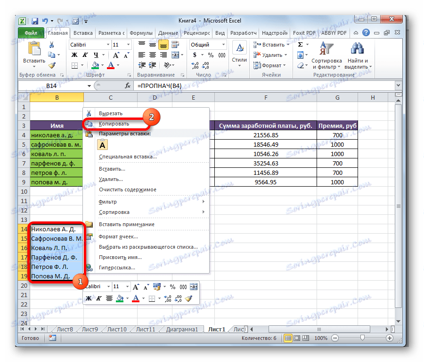Toggle wrap text icon in alignment group
This screenshot has height=362, width=424.
tap(176, 45)
